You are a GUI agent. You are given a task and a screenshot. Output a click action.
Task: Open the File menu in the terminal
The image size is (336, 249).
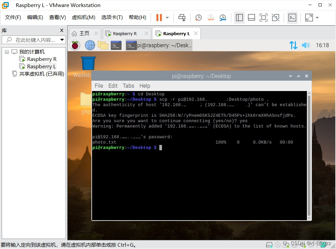tap(98, 86)
